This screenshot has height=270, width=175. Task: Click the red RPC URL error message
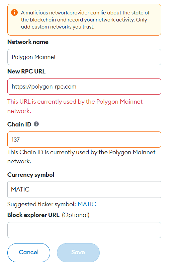pos(75,106)
